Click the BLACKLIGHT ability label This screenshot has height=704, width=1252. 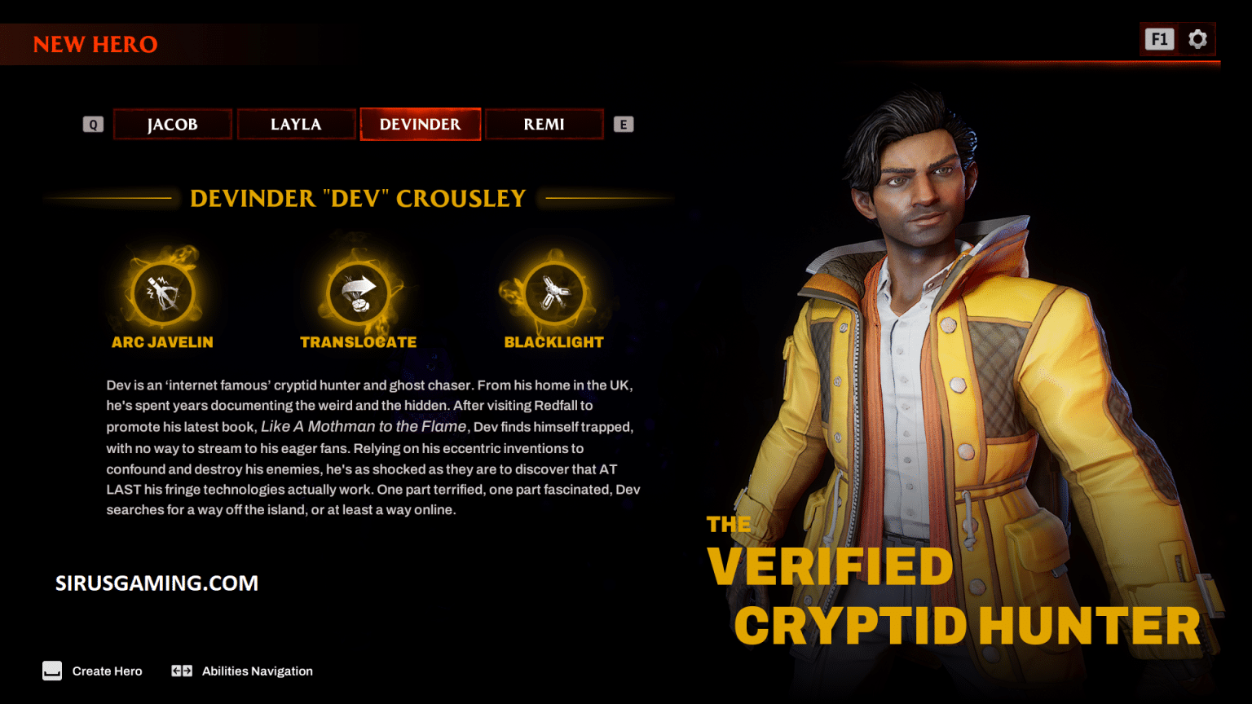(x=554, y=342)
